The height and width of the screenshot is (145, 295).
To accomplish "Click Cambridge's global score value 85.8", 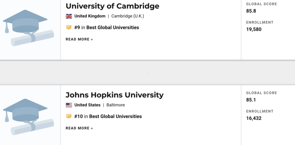I will tap(251, 11).
